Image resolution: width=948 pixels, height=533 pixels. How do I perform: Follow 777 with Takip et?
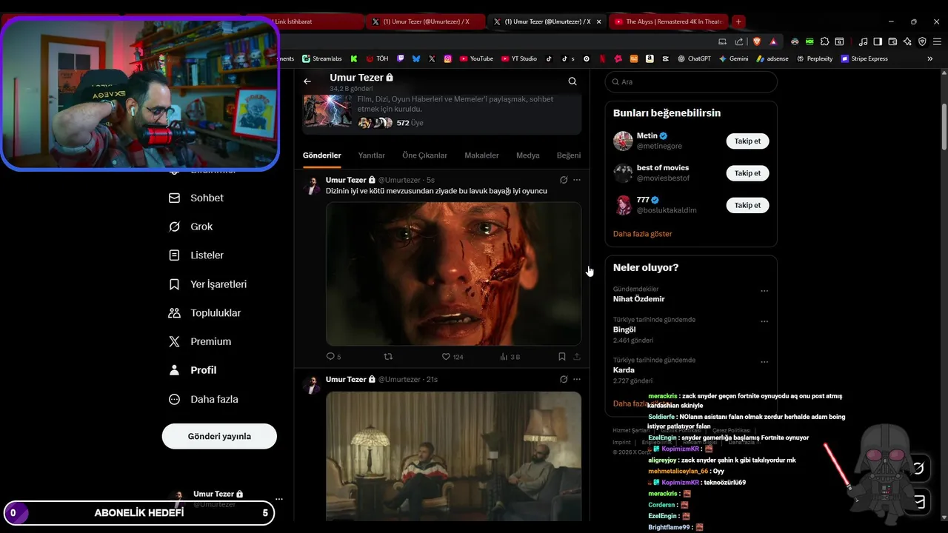[x=747, y=205]
